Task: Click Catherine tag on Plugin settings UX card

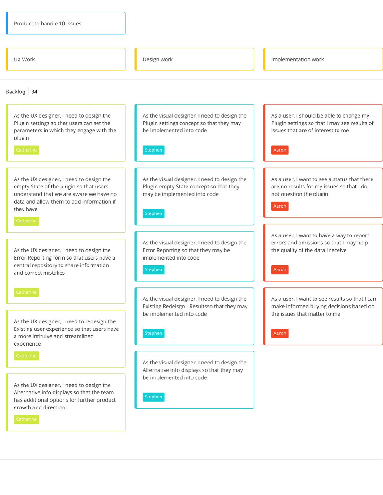Action: coord(26,150)
